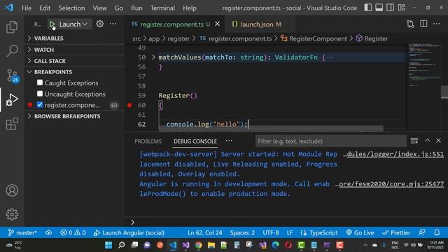448x252 pixels.
Task: Click the VS Code logo icon
Action: pyautogui.click(x=9, y=8)
